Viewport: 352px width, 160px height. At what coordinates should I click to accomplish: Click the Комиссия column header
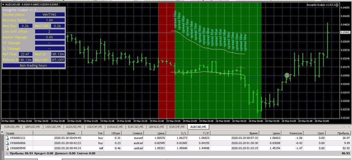292,133
